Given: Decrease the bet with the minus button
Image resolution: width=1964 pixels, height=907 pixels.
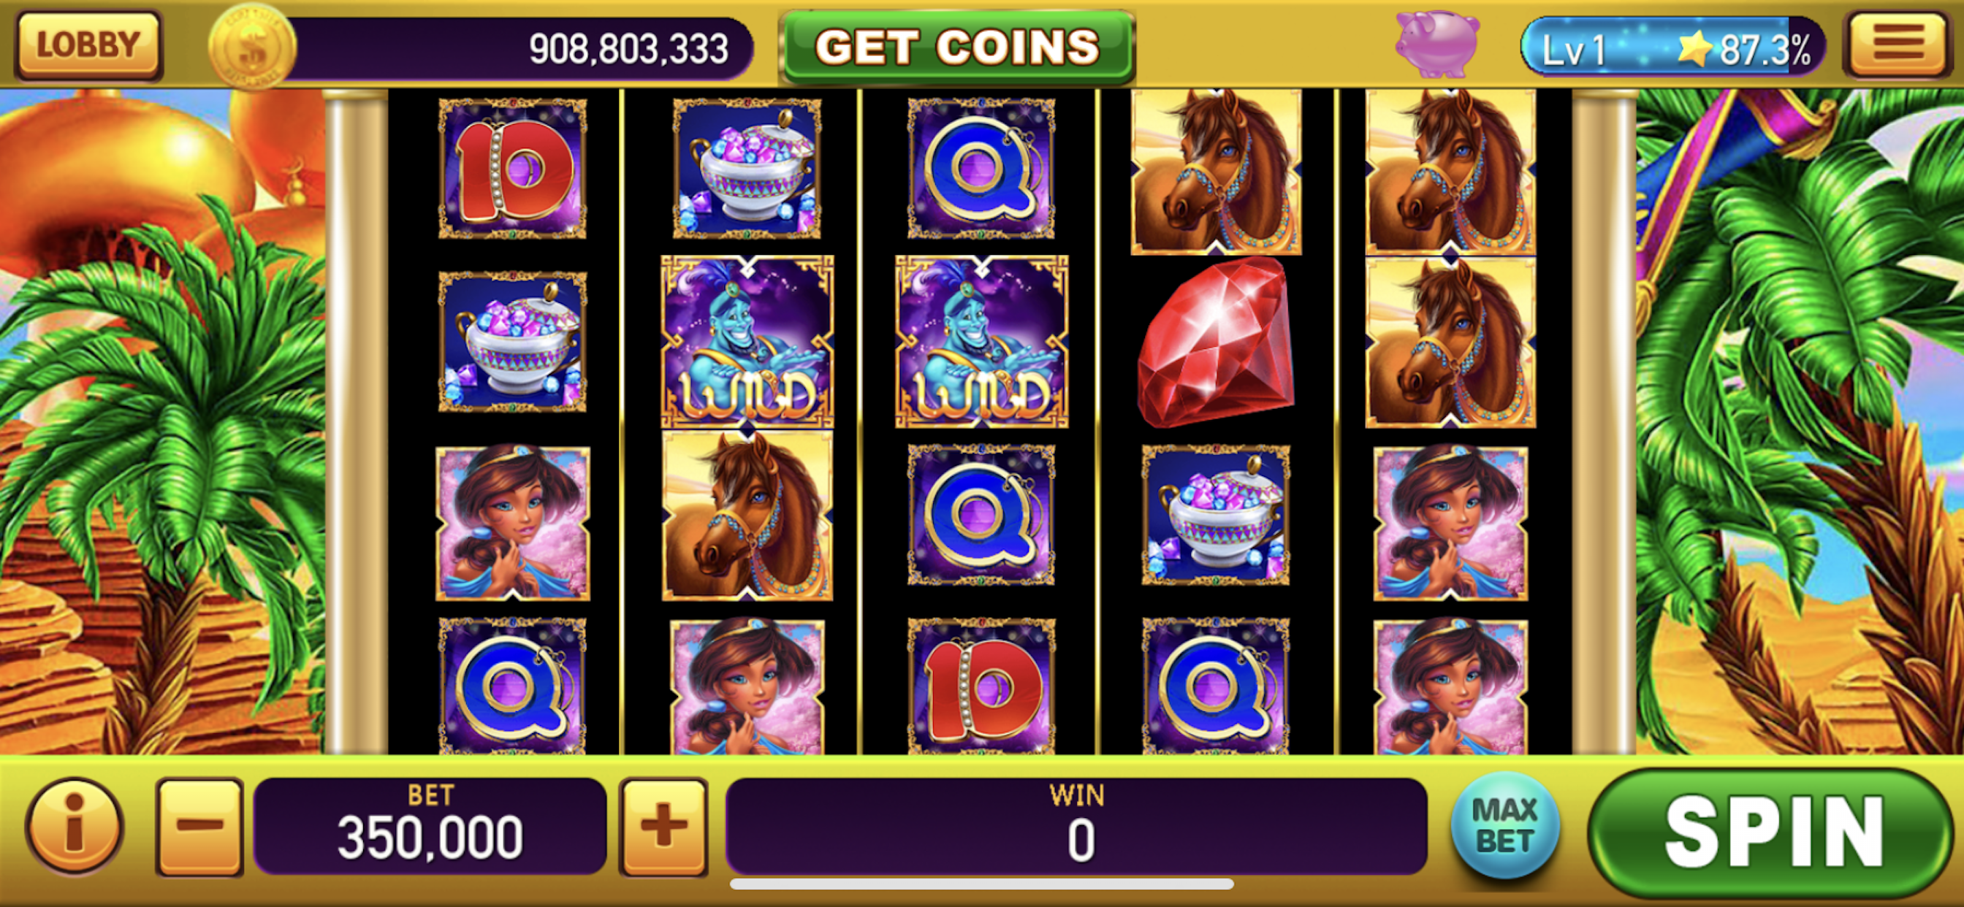Looking at the screenshot, I should pyautogui.click(x=199, y=826).
